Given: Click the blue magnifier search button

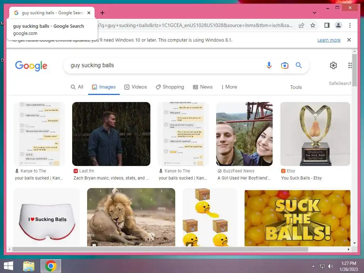Looking at the screenshot, I should coord(299,65).
